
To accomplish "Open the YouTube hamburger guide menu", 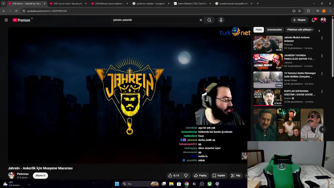I will pos(6,20).
